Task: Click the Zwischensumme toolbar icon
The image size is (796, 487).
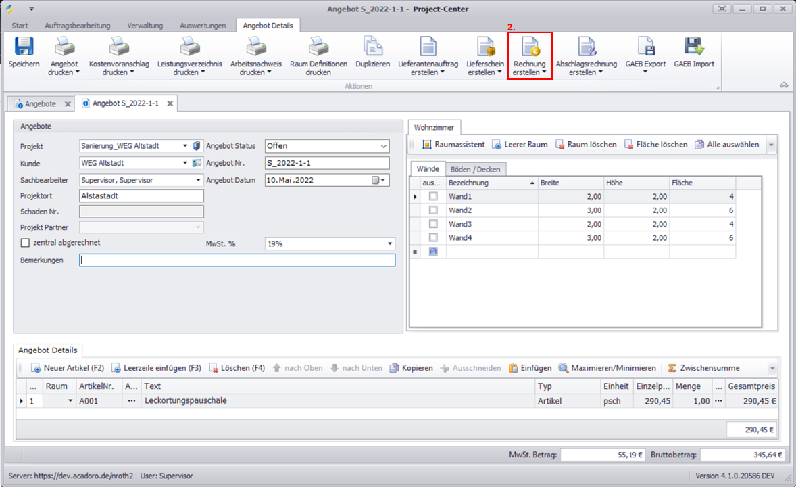Action: [x=672, y=368]
